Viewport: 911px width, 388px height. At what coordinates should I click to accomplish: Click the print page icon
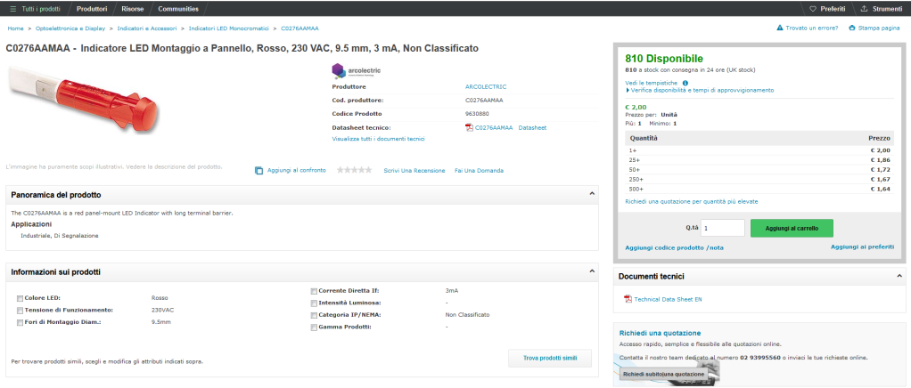[851, 28]
